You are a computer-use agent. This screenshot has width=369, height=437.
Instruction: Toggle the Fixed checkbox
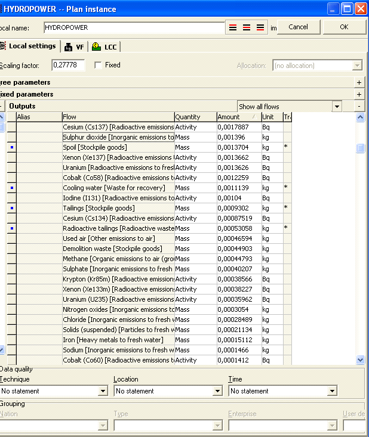(98, 65)
